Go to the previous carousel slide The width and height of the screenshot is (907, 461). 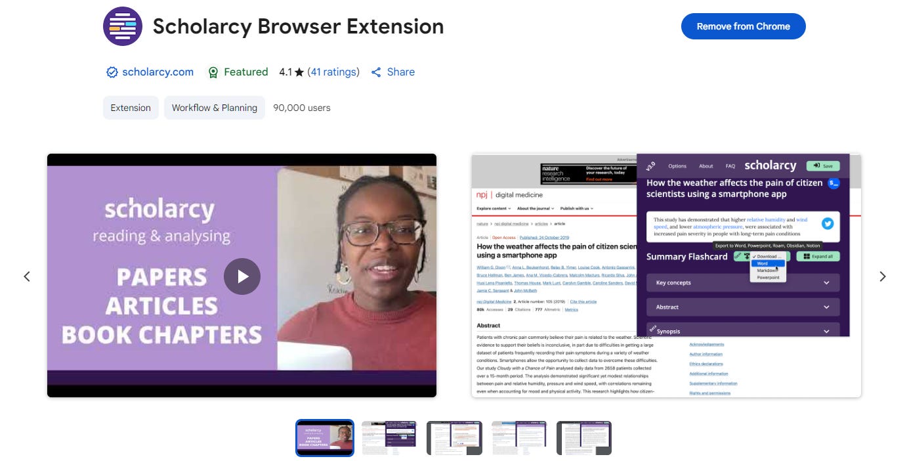pyautogui.click(x=27, y=276)
